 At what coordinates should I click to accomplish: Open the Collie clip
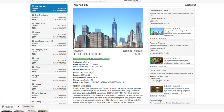(49, 60)
